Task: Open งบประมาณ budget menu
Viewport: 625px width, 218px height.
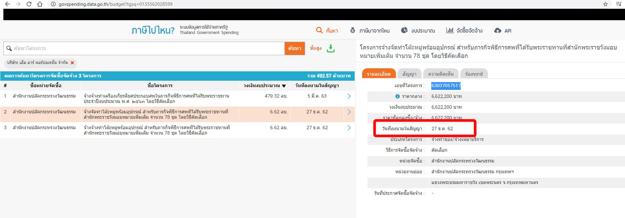Action: (418, 31)
